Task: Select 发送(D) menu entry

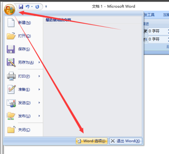Action: tap(24, 103)
